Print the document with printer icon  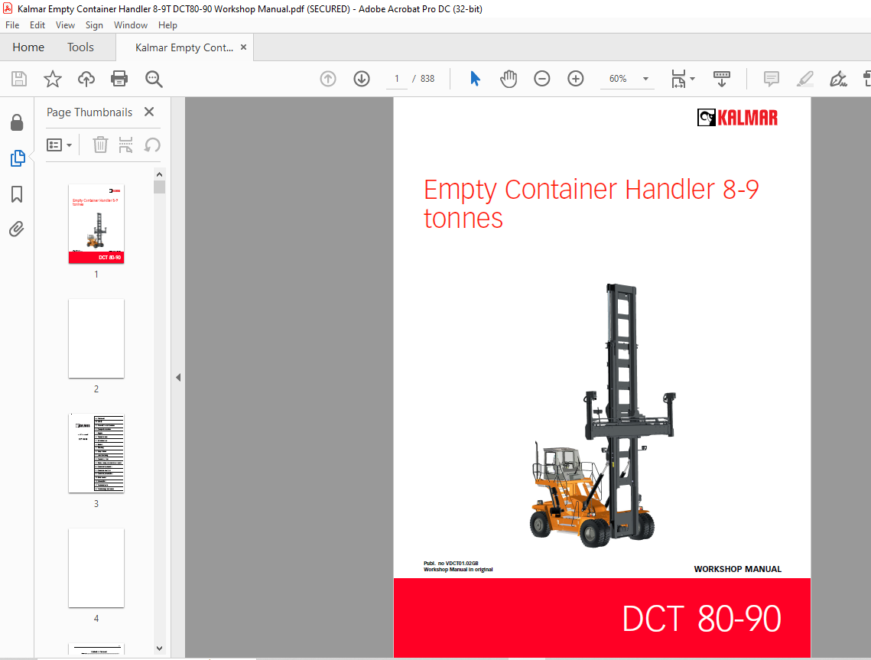[x=119, y=79]
